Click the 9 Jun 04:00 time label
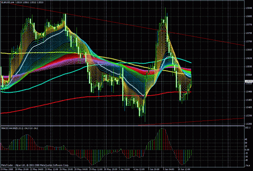This screenshot has height=171, width=253. click(x=168, y=169)
